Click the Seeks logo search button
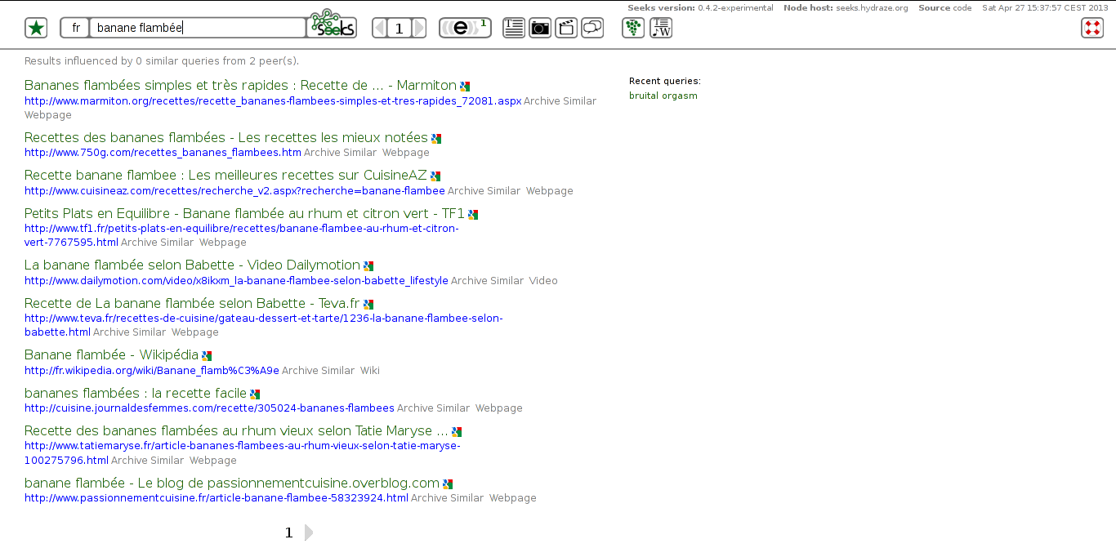 pos(333,25)
